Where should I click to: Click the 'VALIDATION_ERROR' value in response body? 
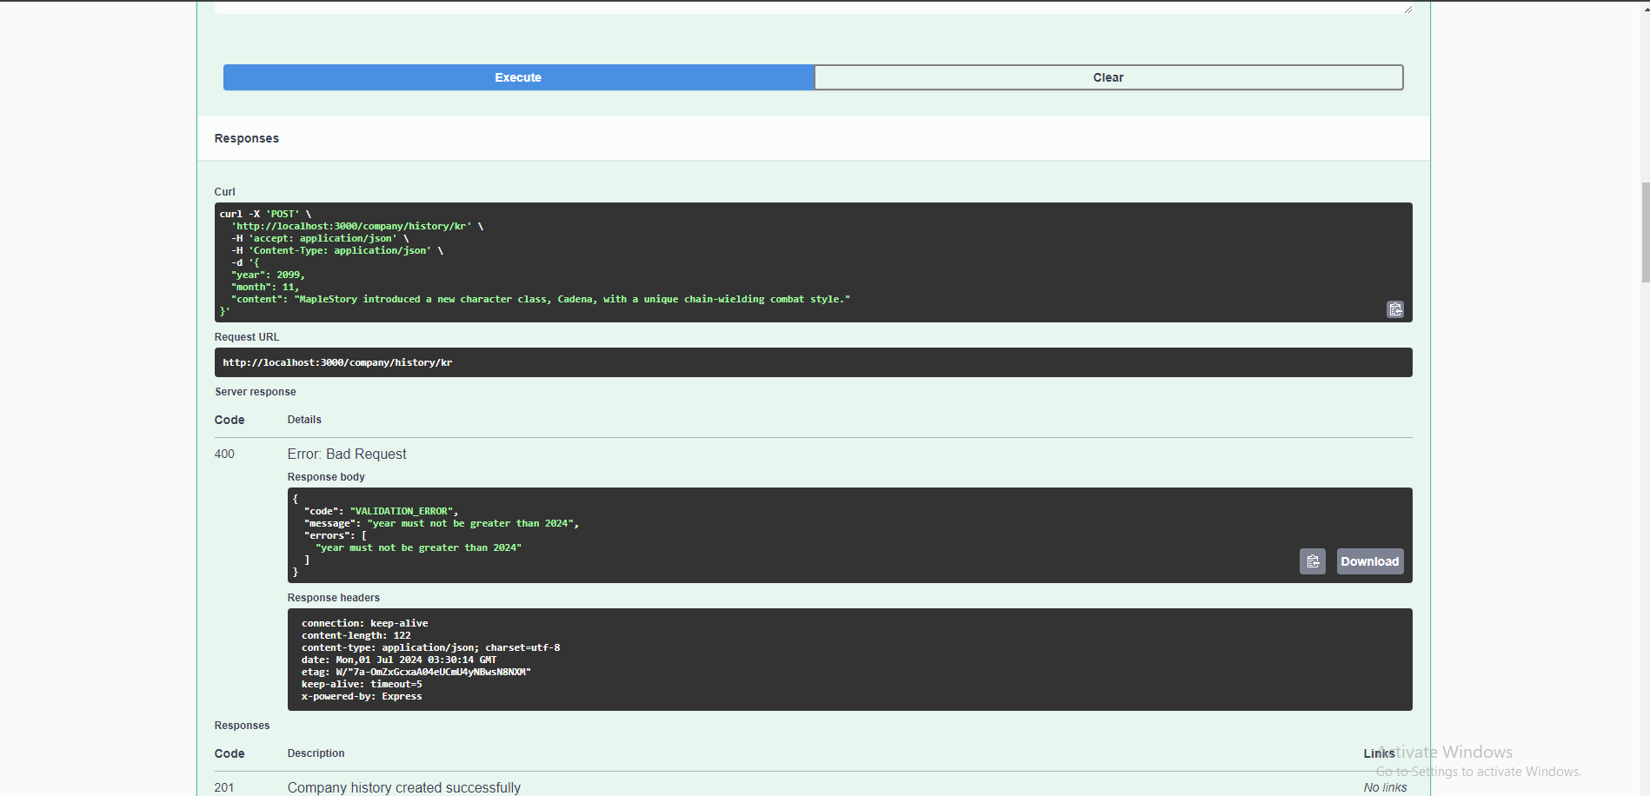401,511
